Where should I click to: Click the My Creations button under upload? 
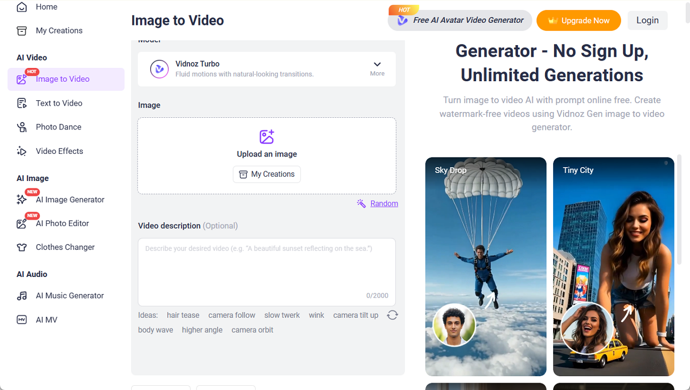[266, 175]
